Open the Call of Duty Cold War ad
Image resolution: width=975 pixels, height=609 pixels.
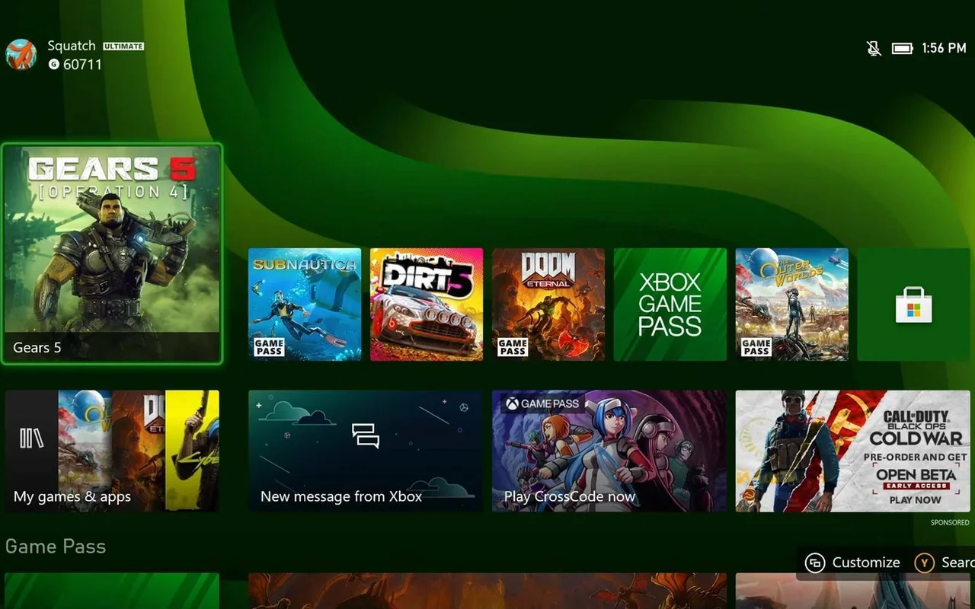point(853,451)
